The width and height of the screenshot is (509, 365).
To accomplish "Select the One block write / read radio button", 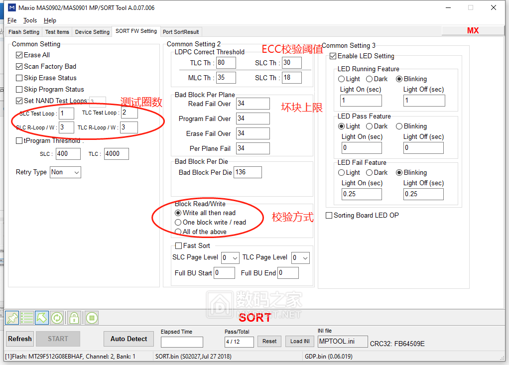I will click(178, 222).
